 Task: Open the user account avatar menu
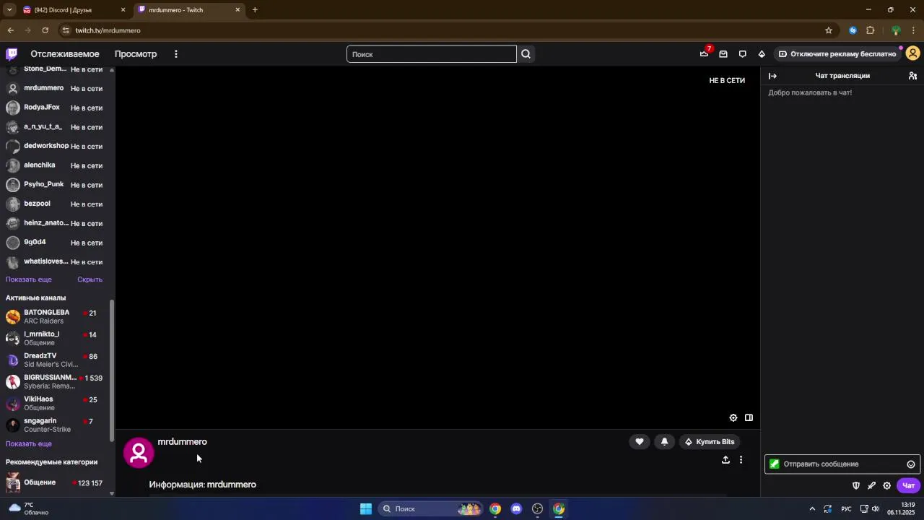coord(912,54)
